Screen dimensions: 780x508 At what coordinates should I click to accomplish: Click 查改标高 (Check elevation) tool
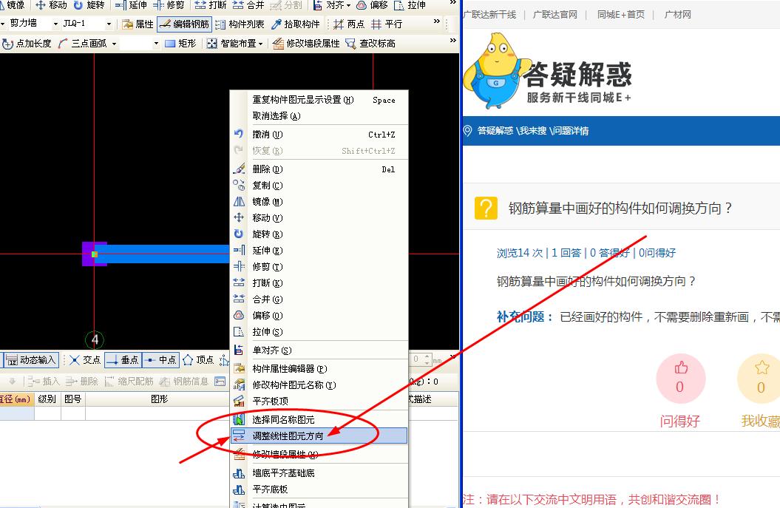pyautogui.click(x=370, y=44)
